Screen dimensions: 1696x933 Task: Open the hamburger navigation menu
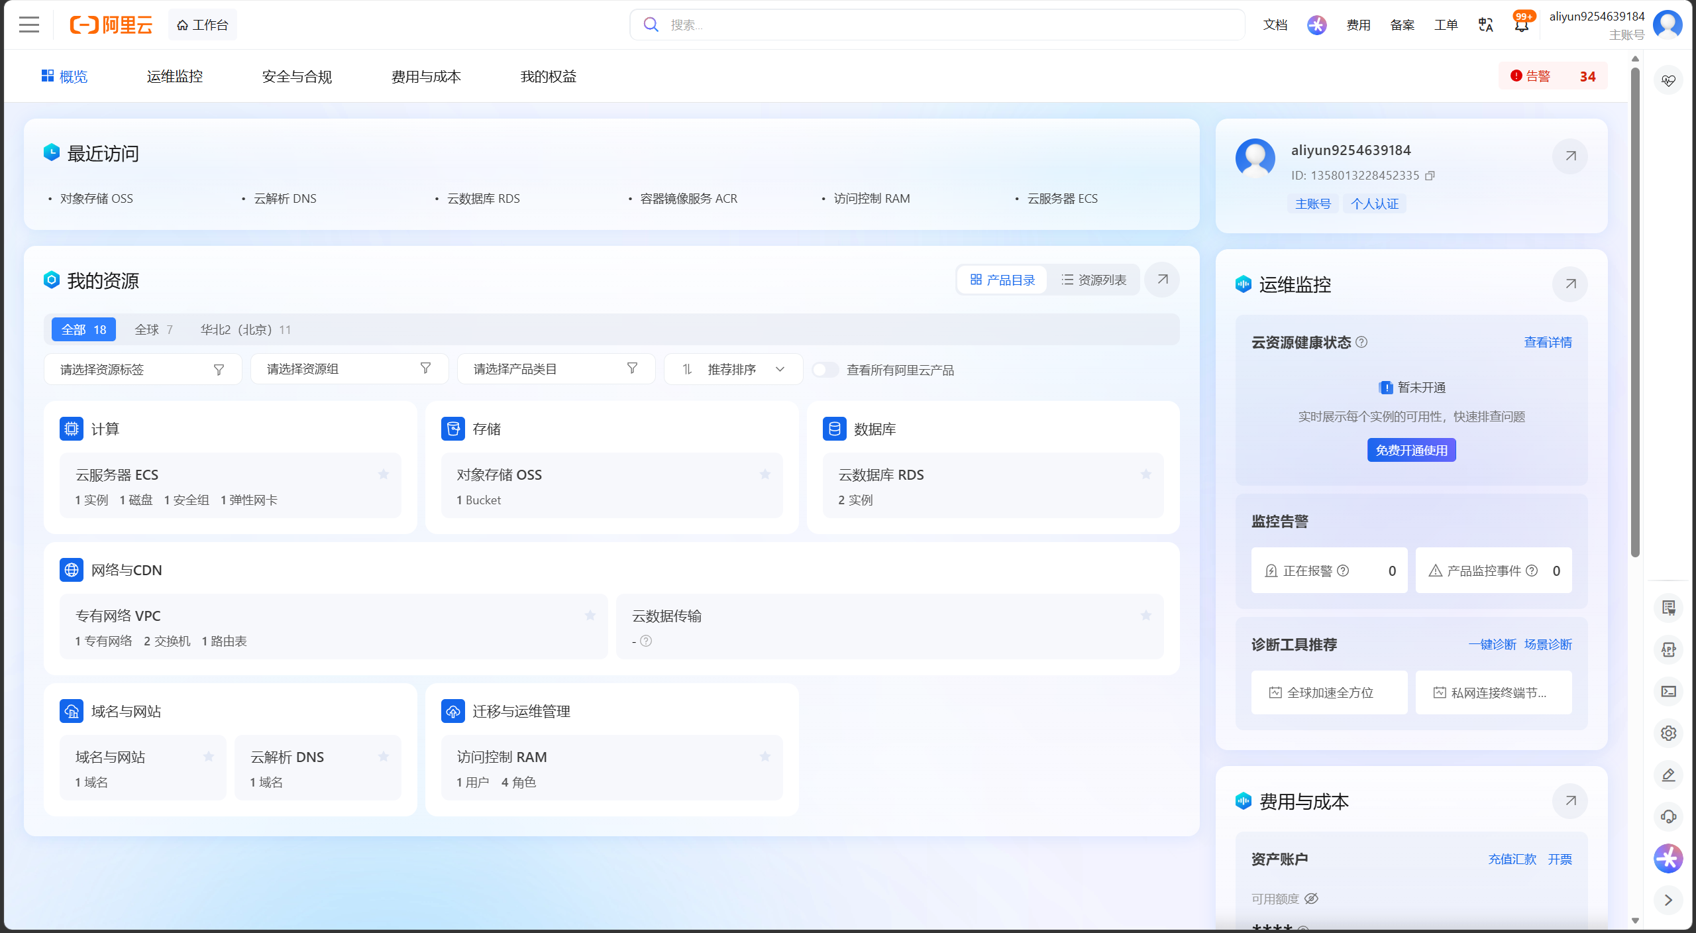pyautogui.click(x=29, y=25)
